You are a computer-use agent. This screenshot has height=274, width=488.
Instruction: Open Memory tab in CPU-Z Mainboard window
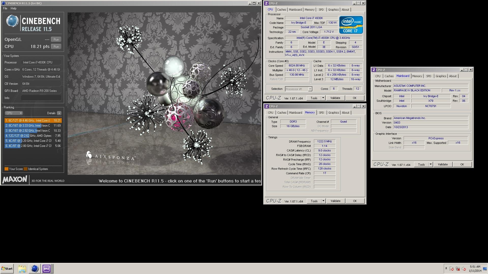pos(417,76)
